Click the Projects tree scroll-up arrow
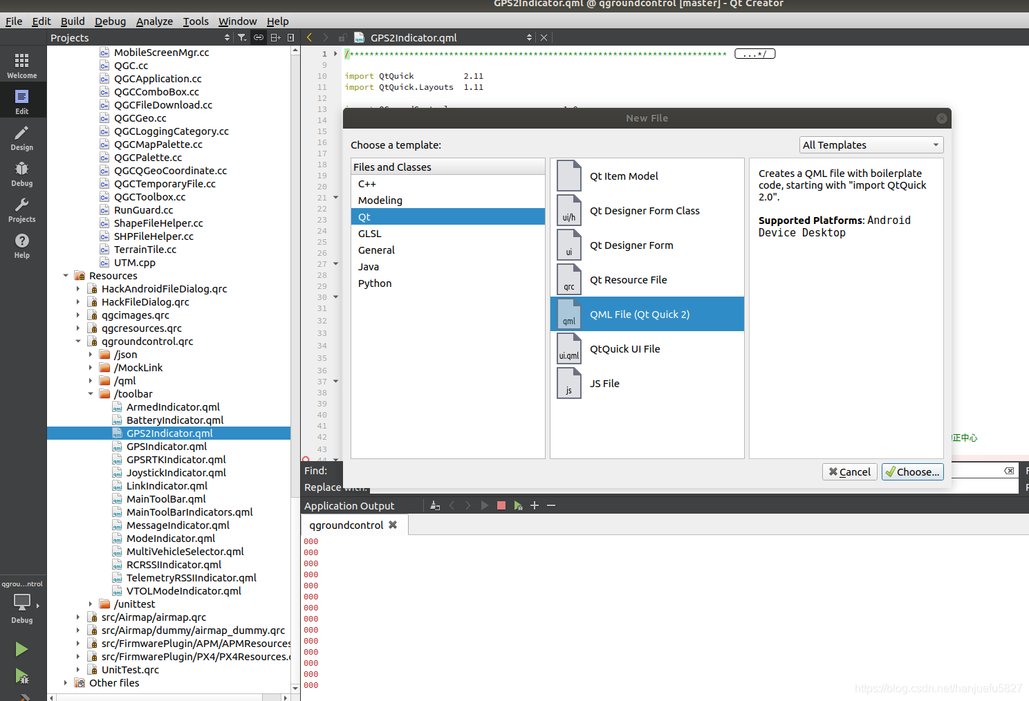 click(x=295, y=50)
